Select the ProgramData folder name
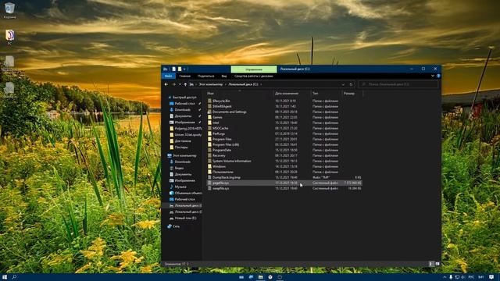The width and height of the screenshot is (500, 281). click(x=222, y=150)
